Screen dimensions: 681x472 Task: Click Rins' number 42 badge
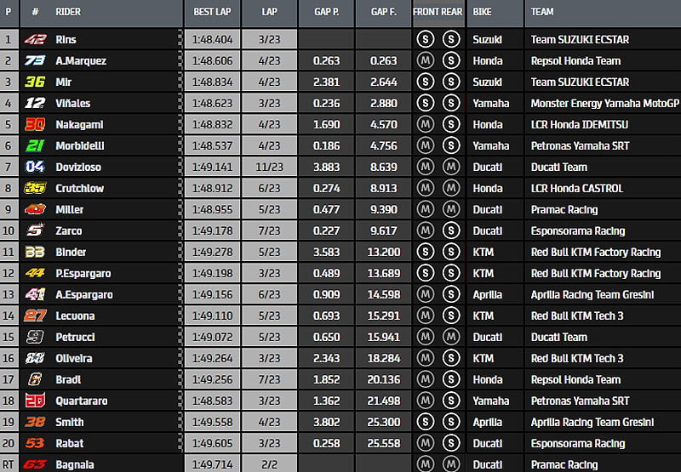coord(35,39)
